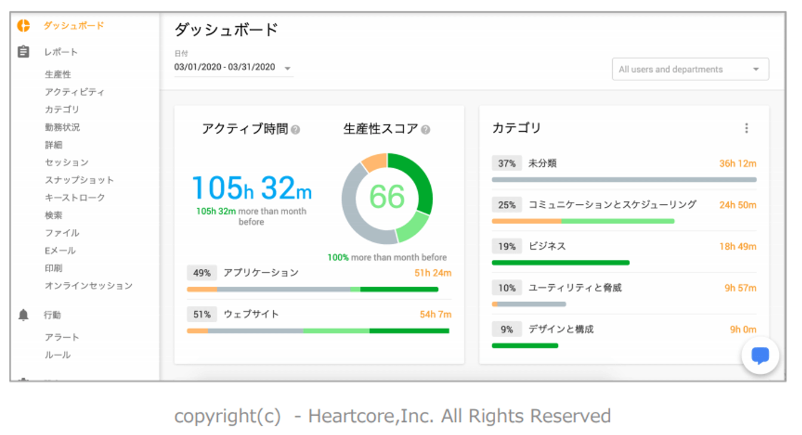This screenshot has height=435, width=802.
Task: Go to the アクティビティ report
Action: pos(75,92)
